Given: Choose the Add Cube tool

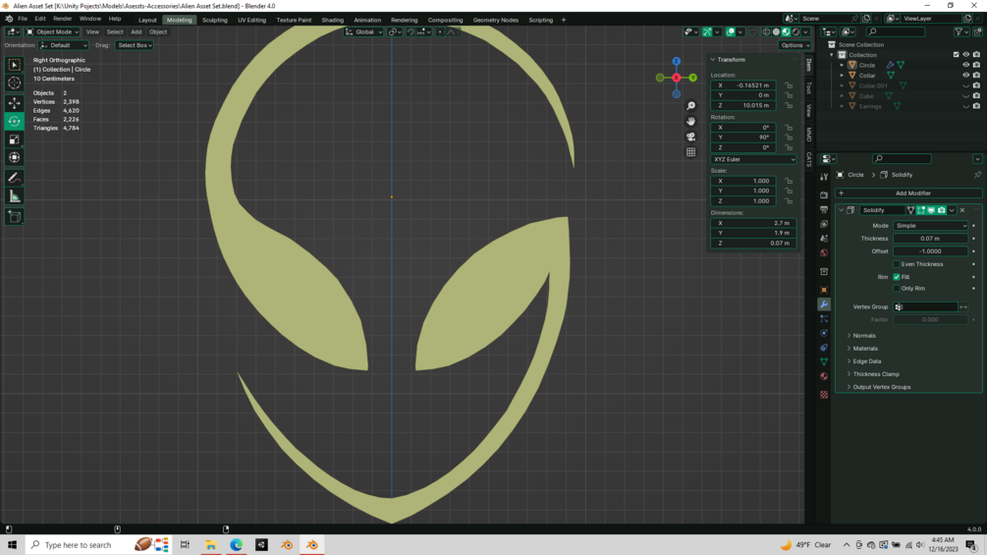Looking at the screenshot, I should pos(14,217).
